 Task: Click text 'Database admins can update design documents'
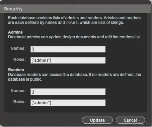pos(52,37)
